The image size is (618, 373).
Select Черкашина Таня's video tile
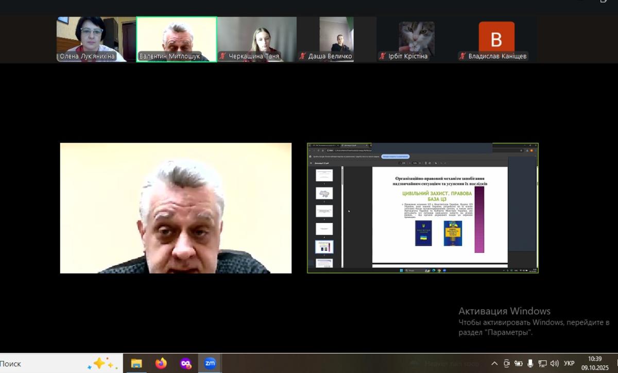[x=256, y=39]
